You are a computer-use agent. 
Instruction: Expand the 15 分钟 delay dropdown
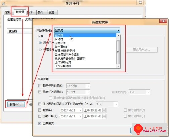coord(88,86)
